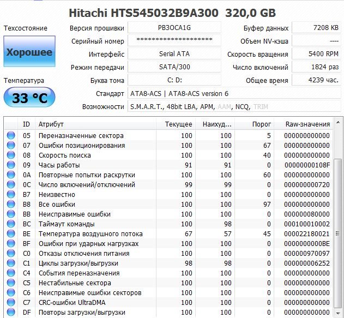Click the 33 °C temperature indicator
344x318 pixels.
[29, 98]
